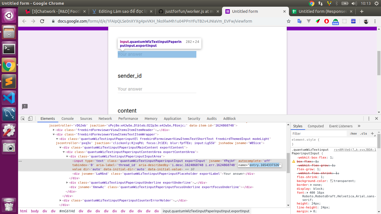Click the Chrome forward arrow

pos(33,21)
